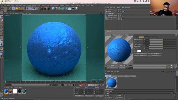The height and width of the screenshot is (100, 178).
Task: Click the white Color swatch
Action: (139, 51)
